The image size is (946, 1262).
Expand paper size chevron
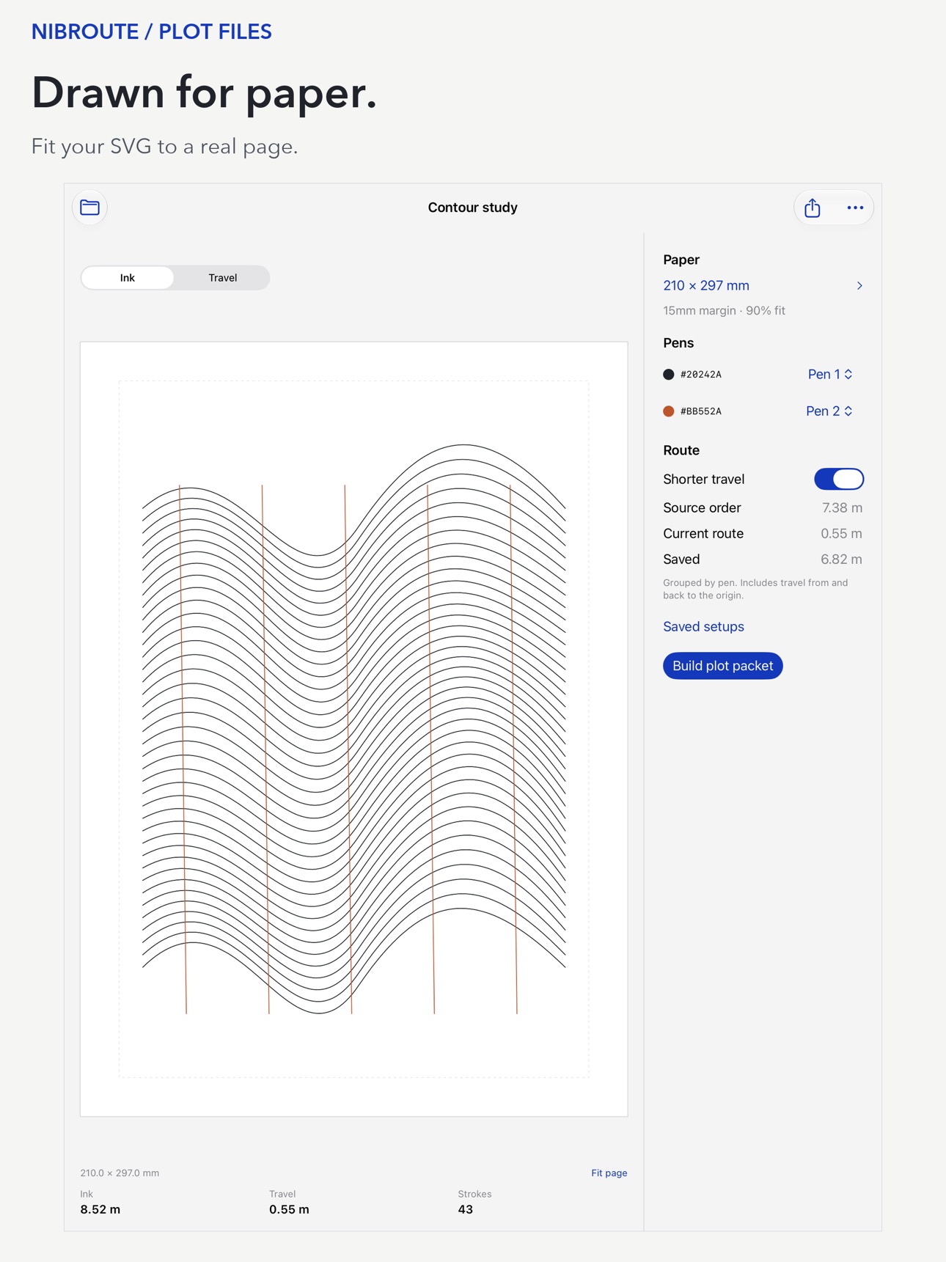pos(859,286)
